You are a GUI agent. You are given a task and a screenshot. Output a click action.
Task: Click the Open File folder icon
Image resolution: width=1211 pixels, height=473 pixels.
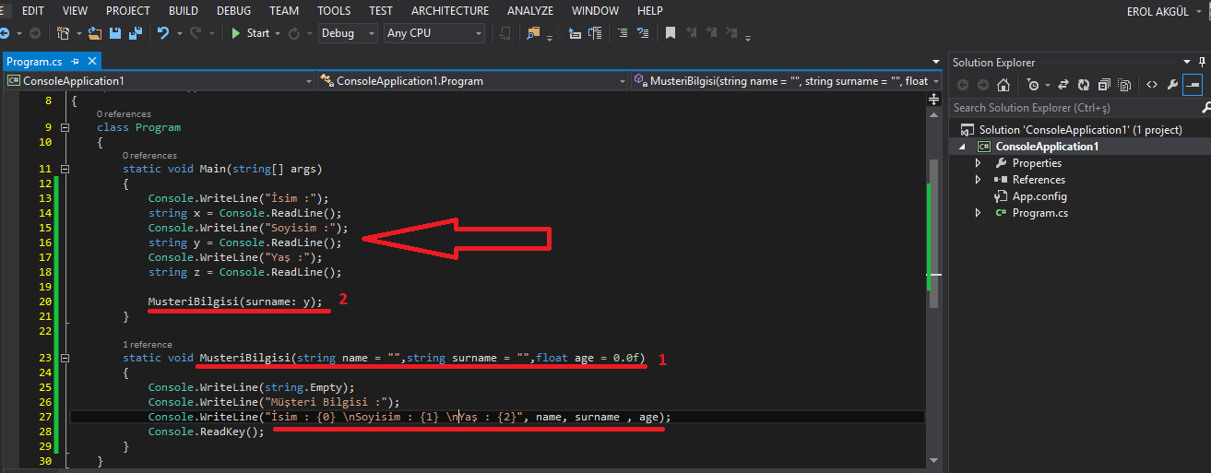coord(95,33)
